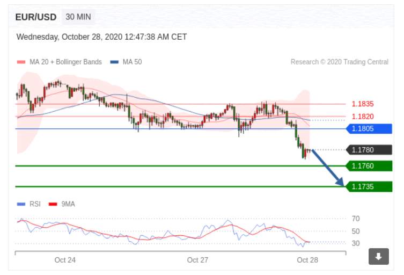
Task: Click the RSI 70 level label
Action: tap(356, 219)
